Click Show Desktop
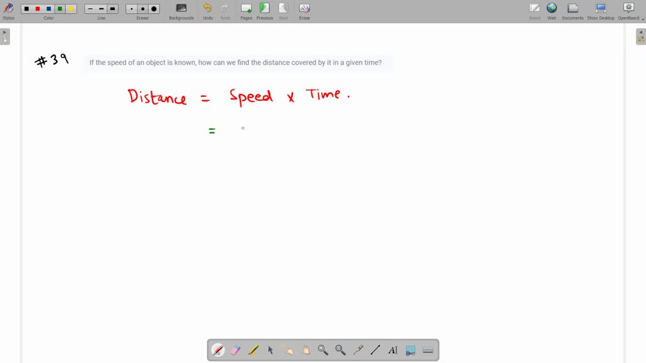The height and width of the screenshot is (363, 646). [x=599, y=9]
